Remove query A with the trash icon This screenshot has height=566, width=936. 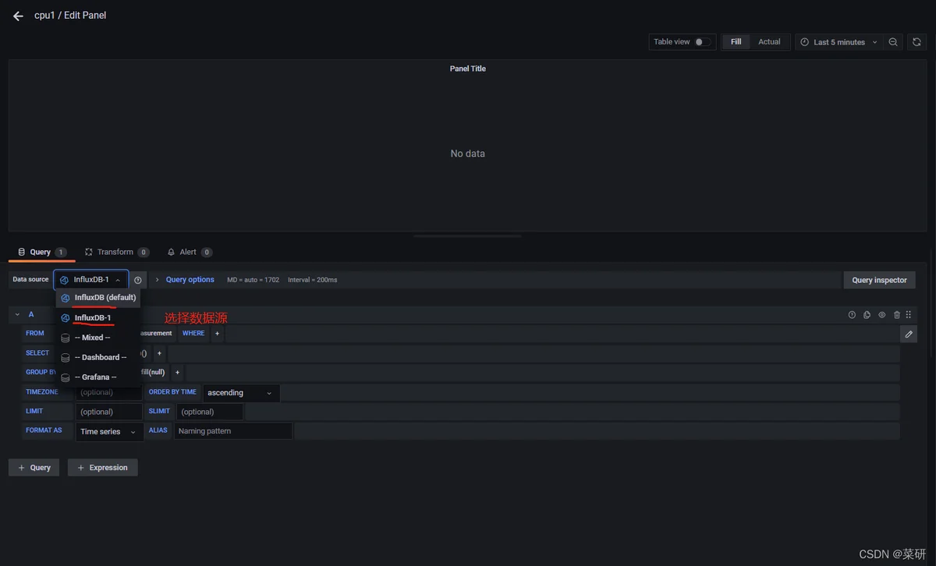(897, 314)
